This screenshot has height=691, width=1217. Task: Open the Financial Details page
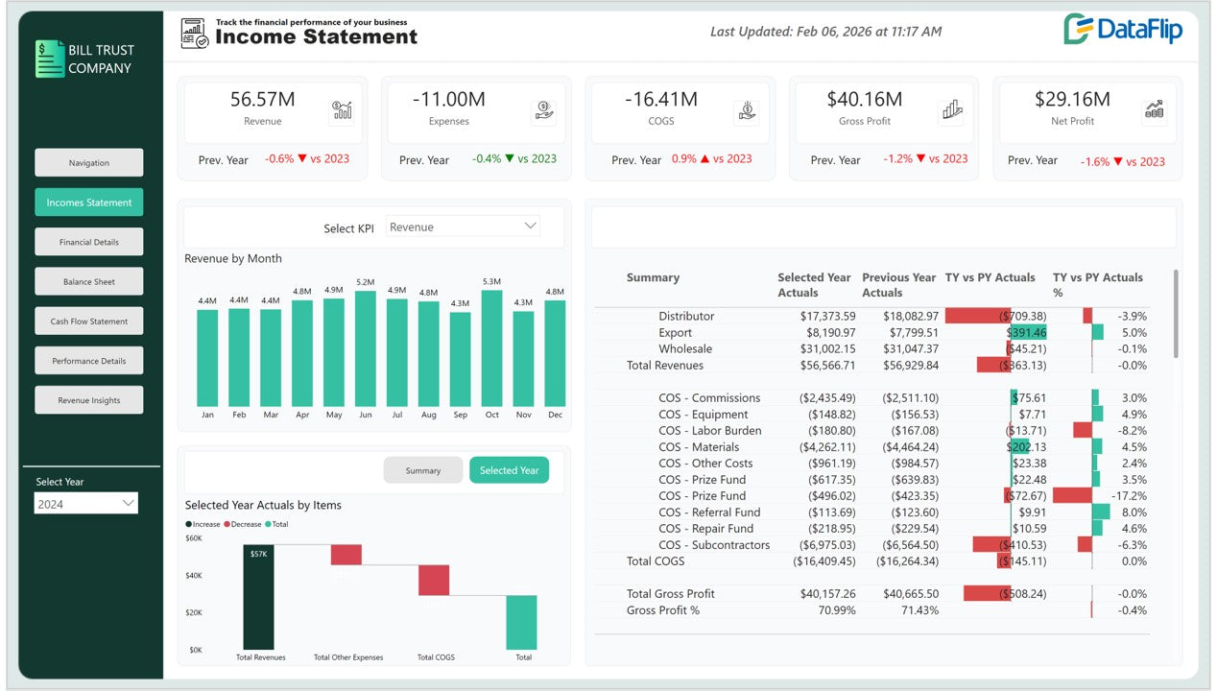(89, 242)
